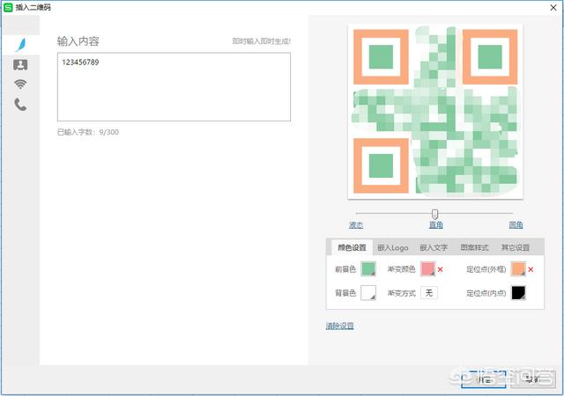The width and height of the screenshot is (564, 396).
Task: Pick the pink 渐变颜色 gradient swatch
Action: (x=428, y=269)
